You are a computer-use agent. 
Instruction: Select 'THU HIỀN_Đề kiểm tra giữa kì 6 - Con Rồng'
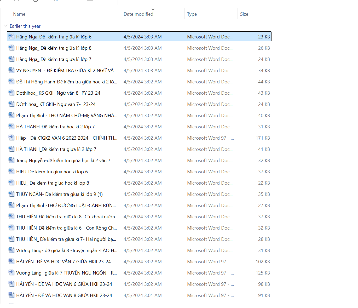(x=67, y=228)
